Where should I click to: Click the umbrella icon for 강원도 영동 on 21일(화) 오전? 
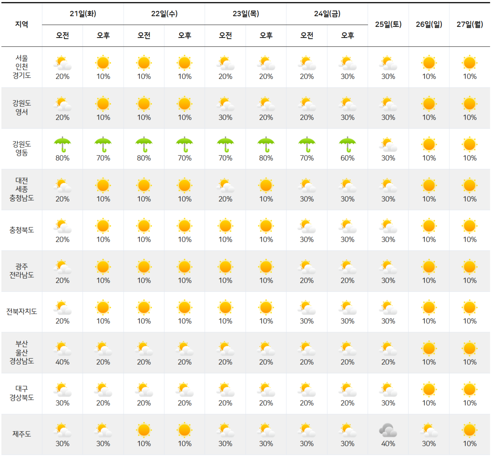[x=62, y=144]
